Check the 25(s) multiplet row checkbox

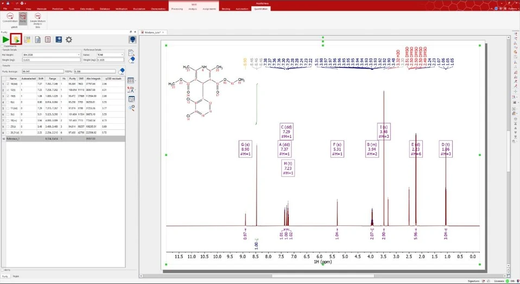coord(8,127)
